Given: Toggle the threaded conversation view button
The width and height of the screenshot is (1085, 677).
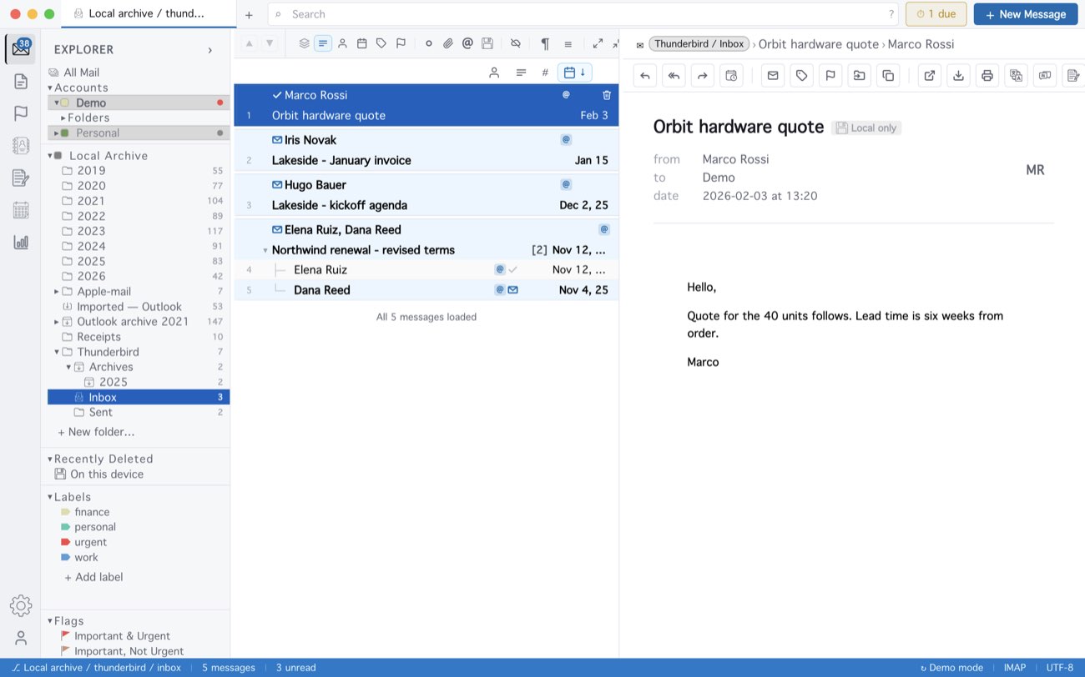Looking at the screenshot, I should 323,43.
